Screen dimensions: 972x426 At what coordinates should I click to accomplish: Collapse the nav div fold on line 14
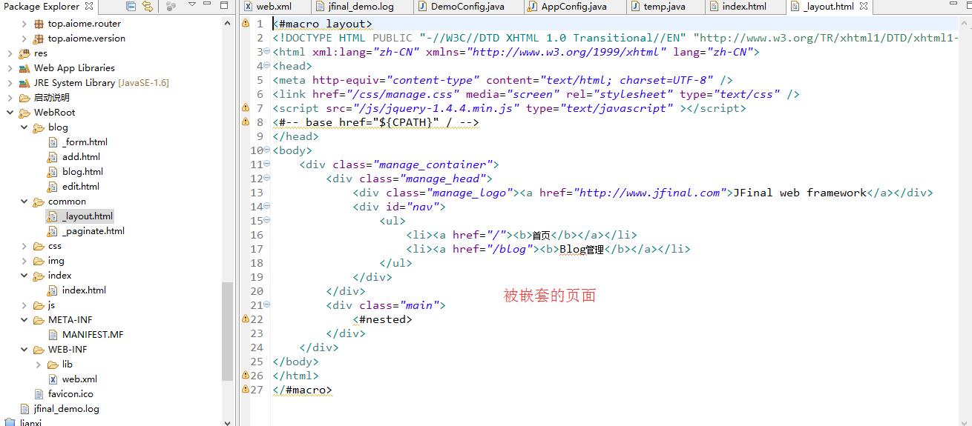[267, 207]
